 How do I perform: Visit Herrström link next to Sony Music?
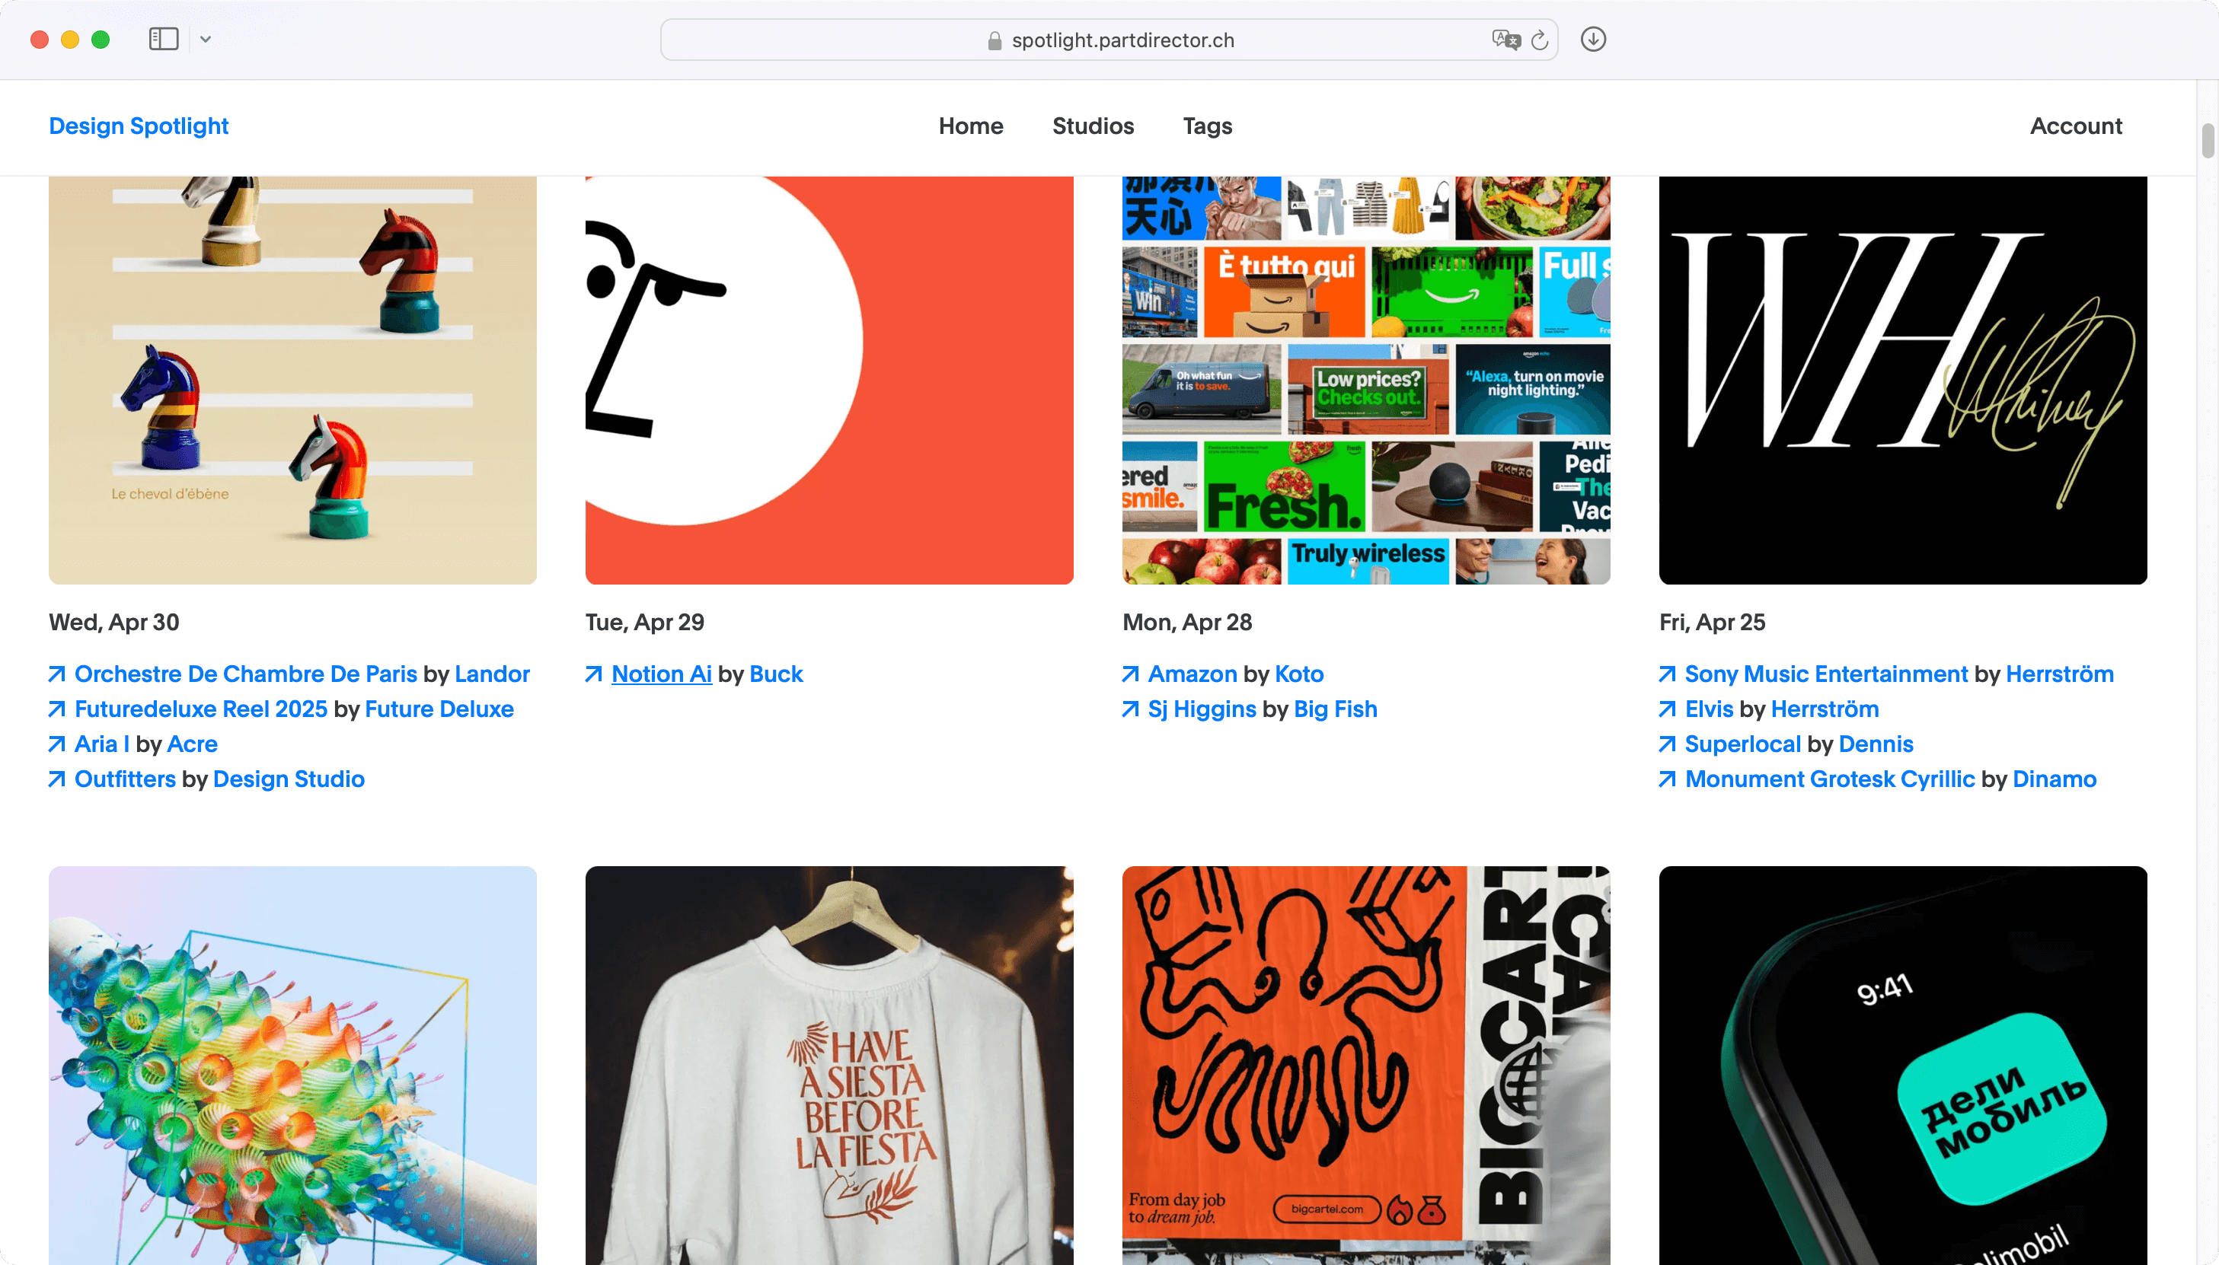coord(2060,674)
